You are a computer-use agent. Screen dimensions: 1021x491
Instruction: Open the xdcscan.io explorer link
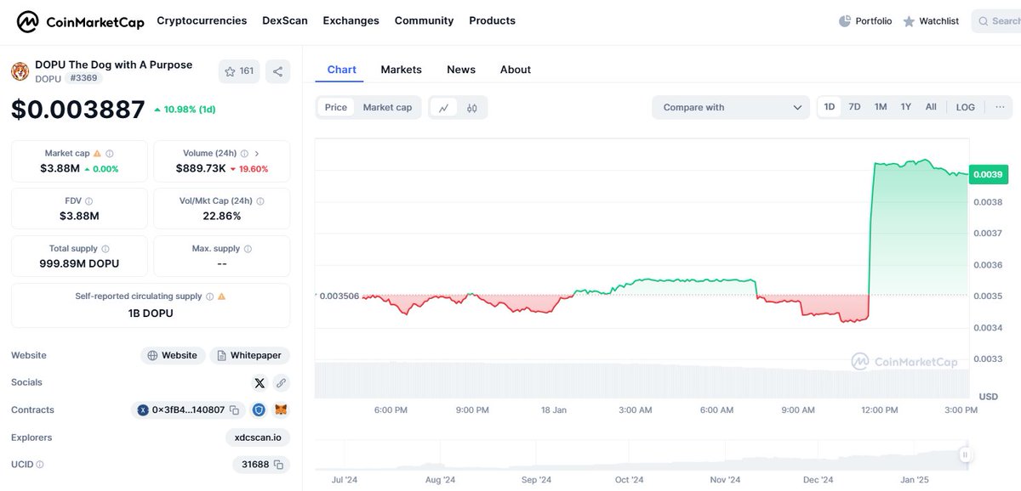coord(258,437)
